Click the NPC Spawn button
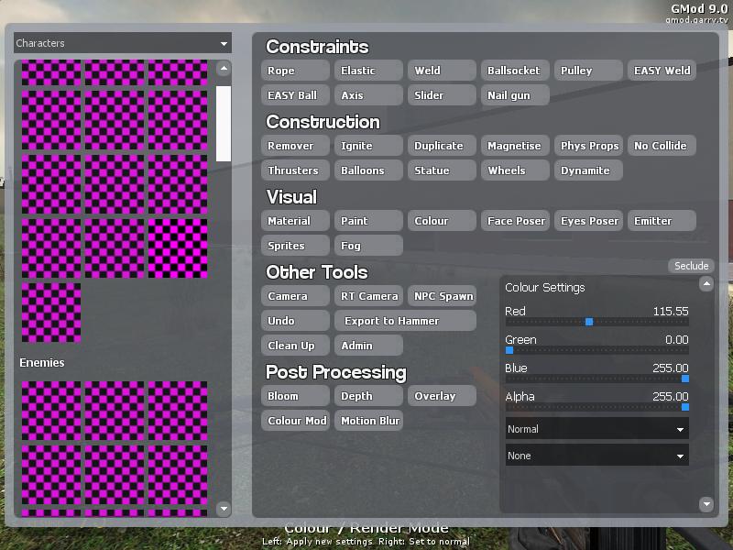This screenshot has height=550, width=733. coord(442,296)
